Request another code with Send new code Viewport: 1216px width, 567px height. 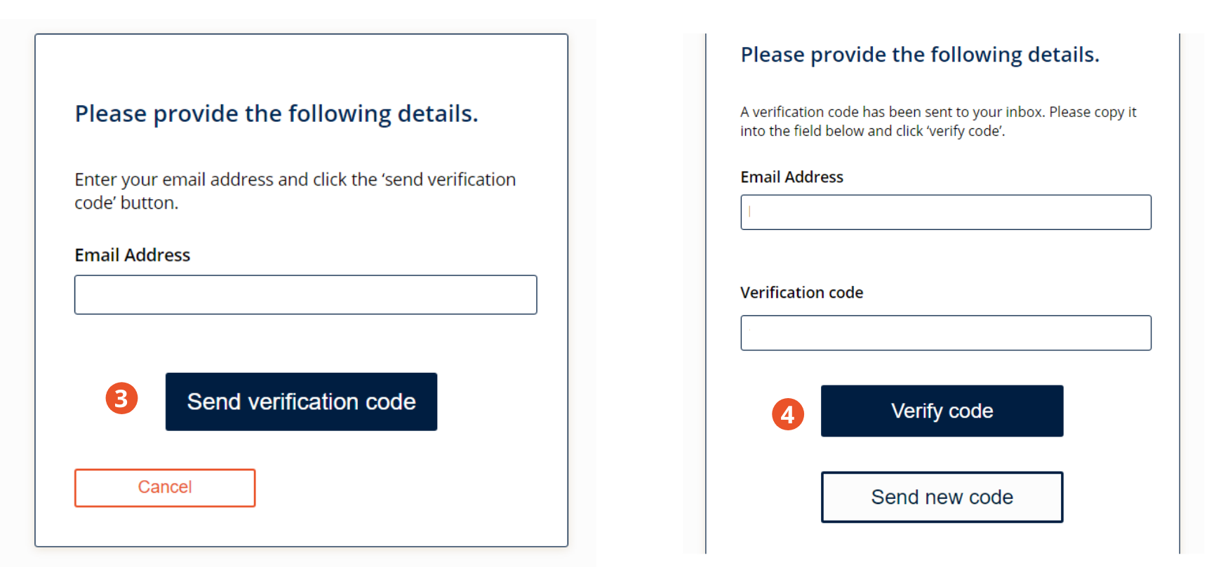pos(942,497)
